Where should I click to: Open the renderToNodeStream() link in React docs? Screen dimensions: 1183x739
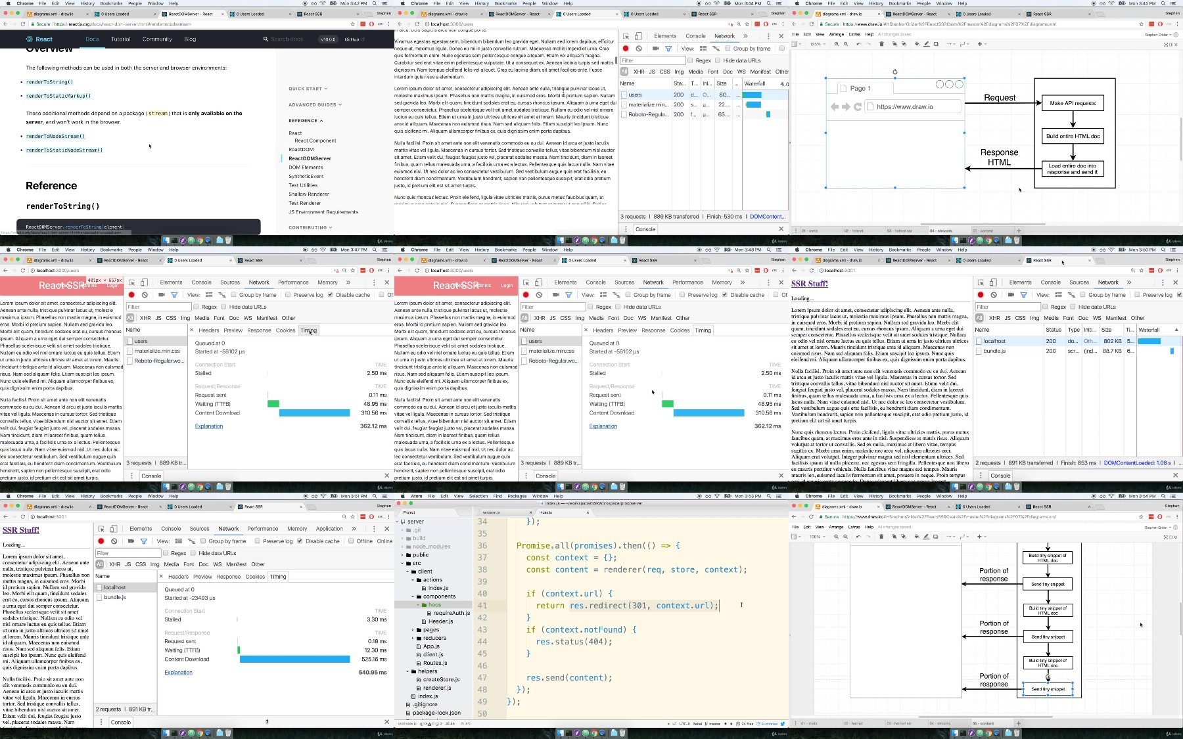(x=55, y=136)
